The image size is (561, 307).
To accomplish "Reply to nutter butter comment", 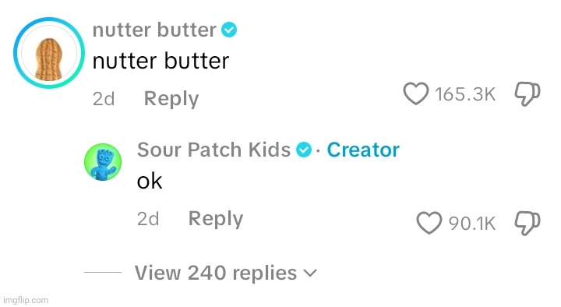I will coord(171,99).
